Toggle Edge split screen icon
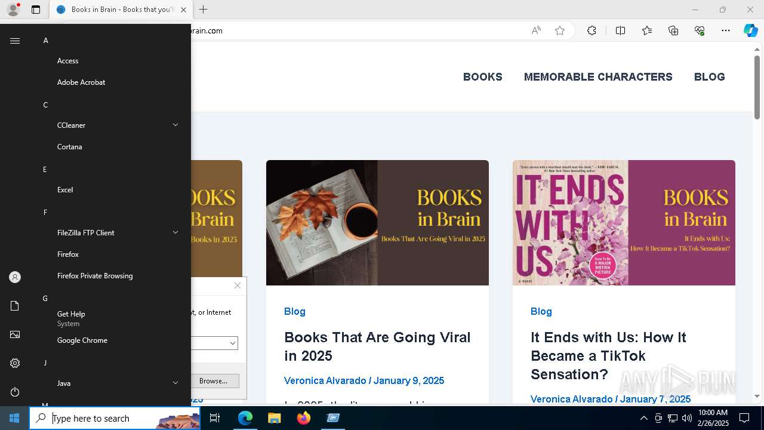 tap(620, 30)
